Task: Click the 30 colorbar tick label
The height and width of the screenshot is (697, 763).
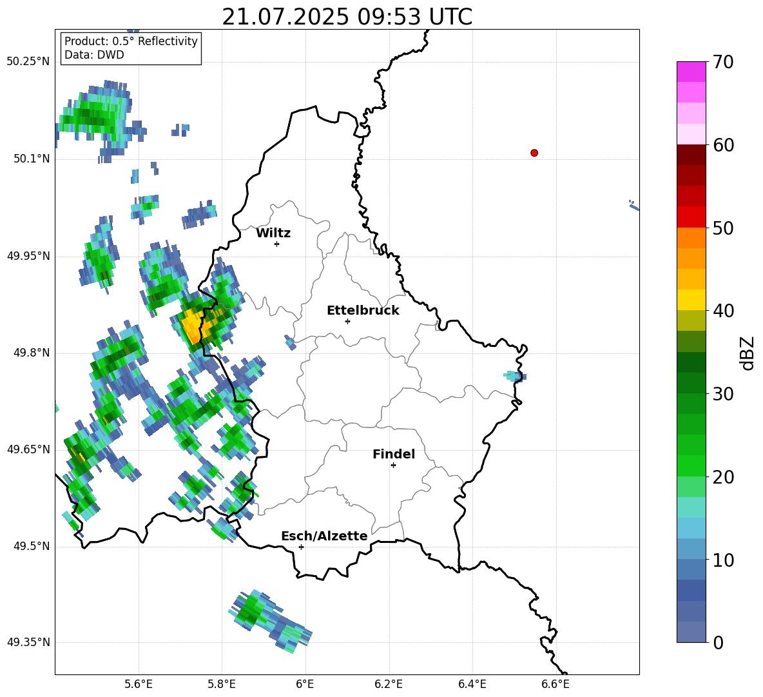Action: pyautogui.click(x=723, y=394)
